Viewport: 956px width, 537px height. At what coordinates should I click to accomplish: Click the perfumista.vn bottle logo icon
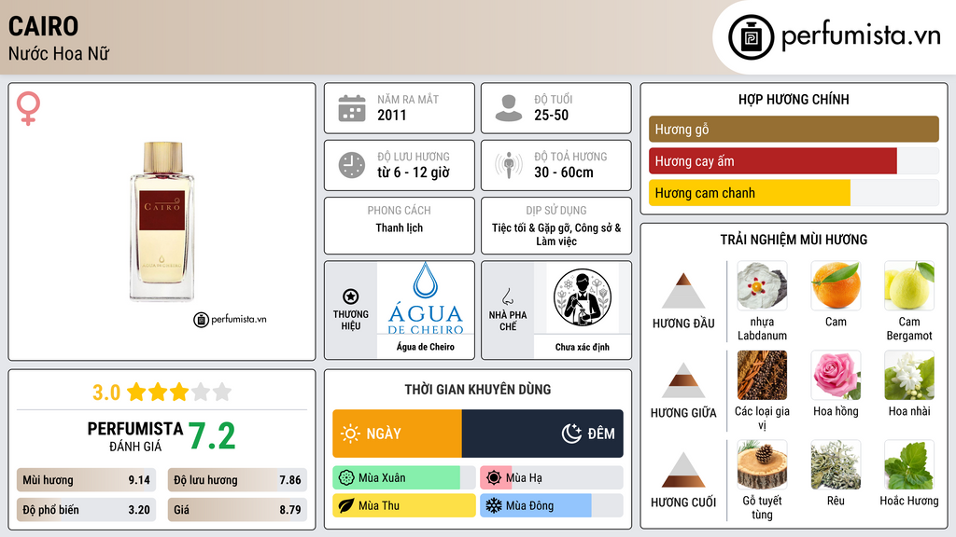[x=751, y=37]
